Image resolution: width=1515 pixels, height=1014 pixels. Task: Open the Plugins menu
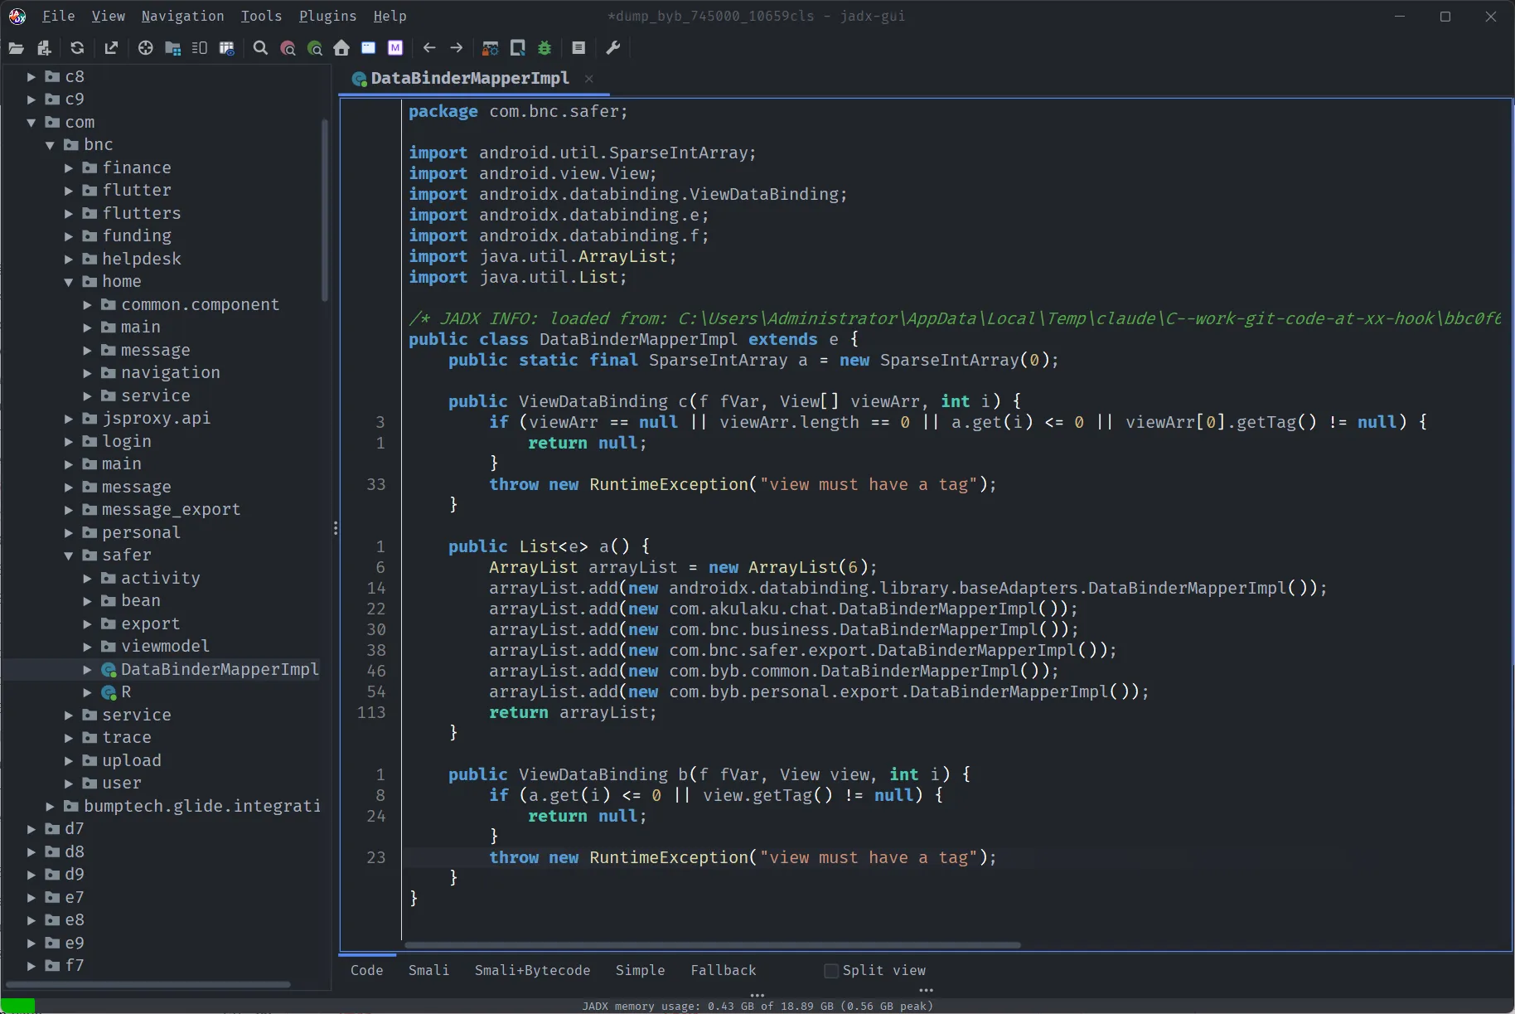[327, 16]
